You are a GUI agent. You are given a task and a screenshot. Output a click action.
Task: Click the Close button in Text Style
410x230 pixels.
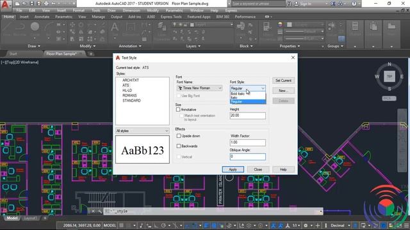(x=258, y=169)
